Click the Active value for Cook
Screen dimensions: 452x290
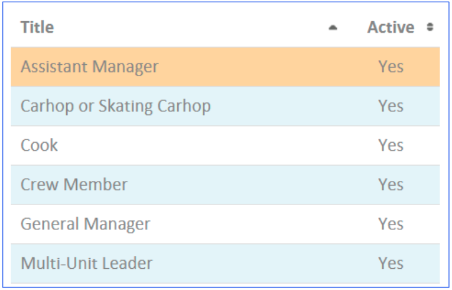point(391,145)
